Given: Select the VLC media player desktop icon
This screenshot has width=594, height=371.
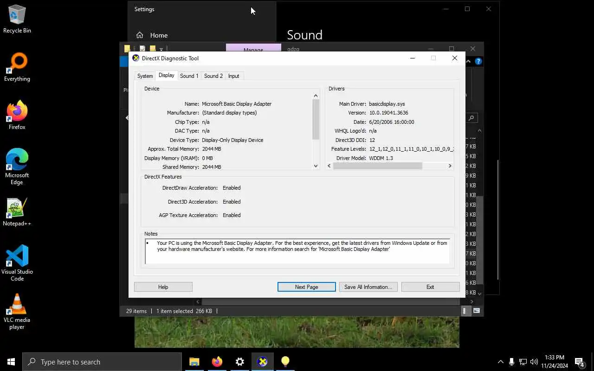Looking at the screenshot, I should (x=17, y=312).
